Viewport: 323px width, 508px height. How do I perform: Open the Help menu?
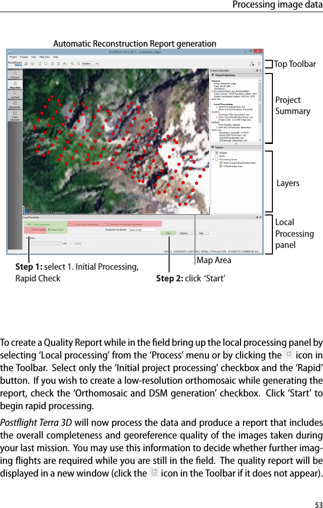[x=56, y=57]
